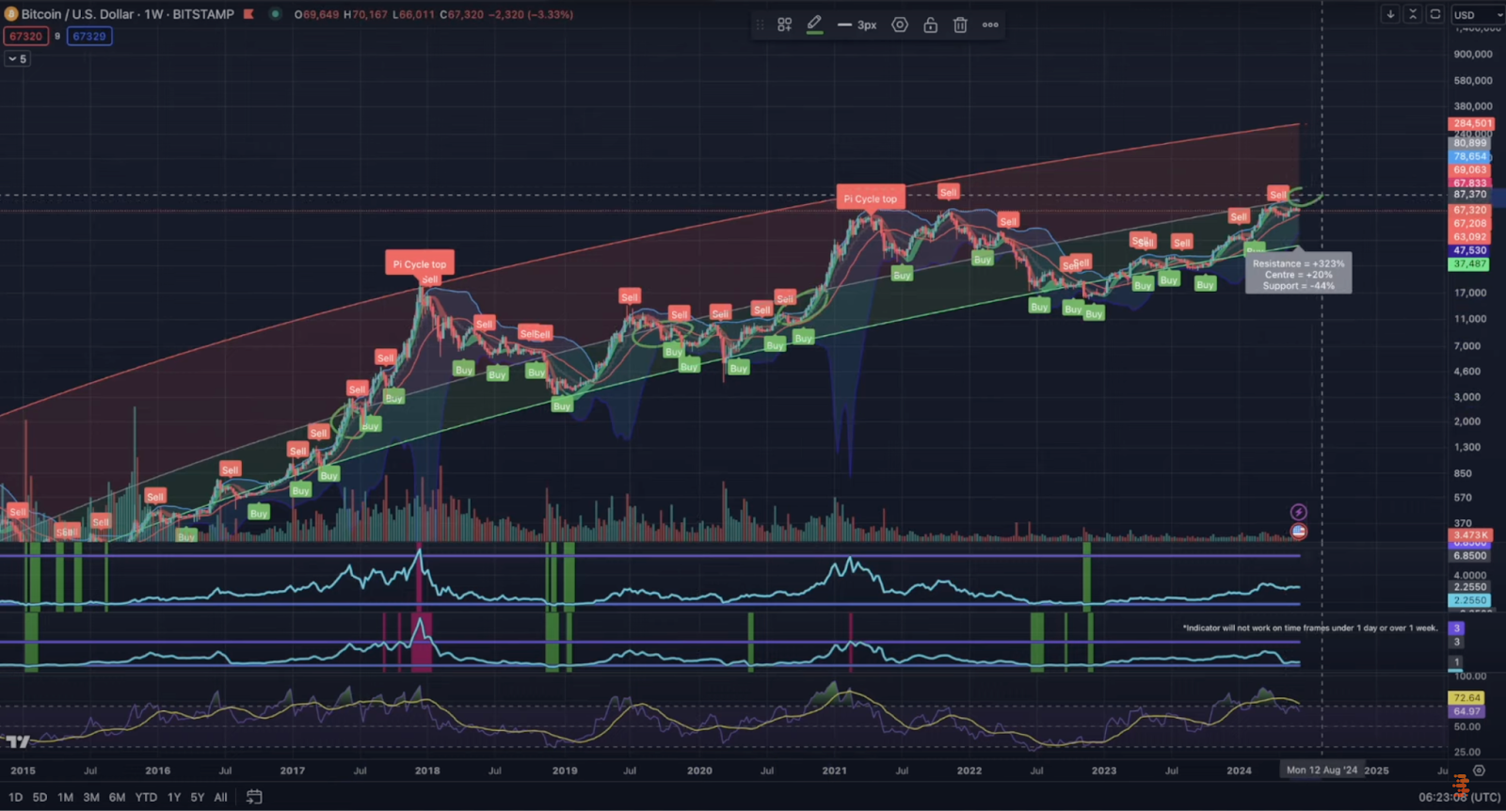
Task: Grab the floating toolbar drag handle
Action: tap(760, 25)
